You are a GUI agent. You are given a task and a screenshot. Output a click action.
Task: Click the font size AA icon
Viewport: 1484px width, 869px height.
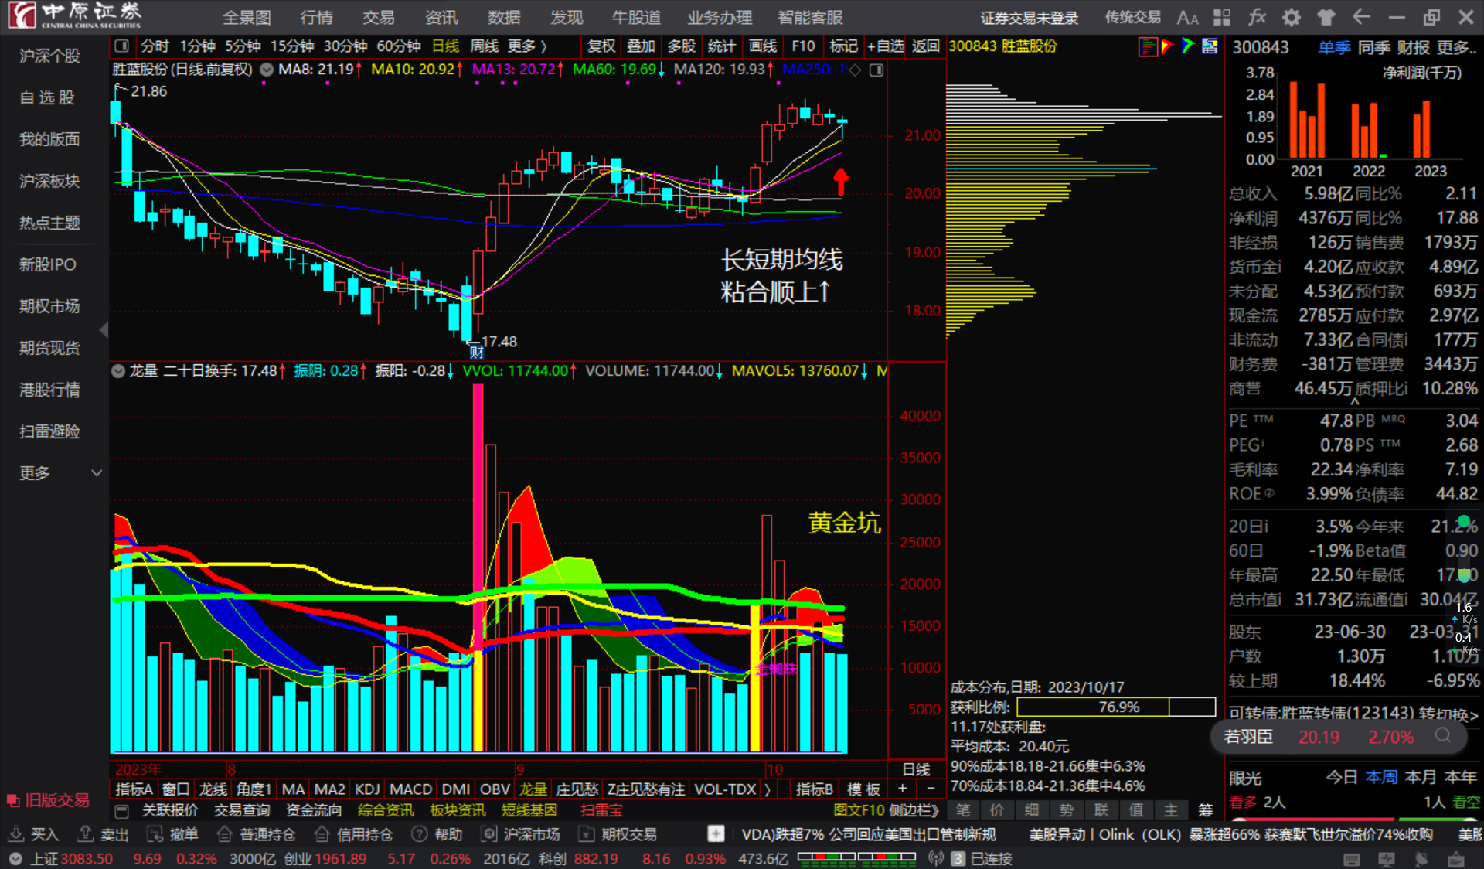1187,18
